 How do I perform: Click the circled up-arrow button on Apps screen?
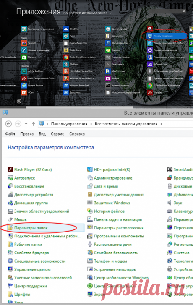[19, 101]
